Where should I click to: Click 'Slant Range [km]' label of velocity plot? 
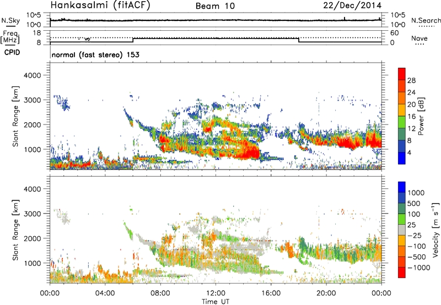point(15,230)
